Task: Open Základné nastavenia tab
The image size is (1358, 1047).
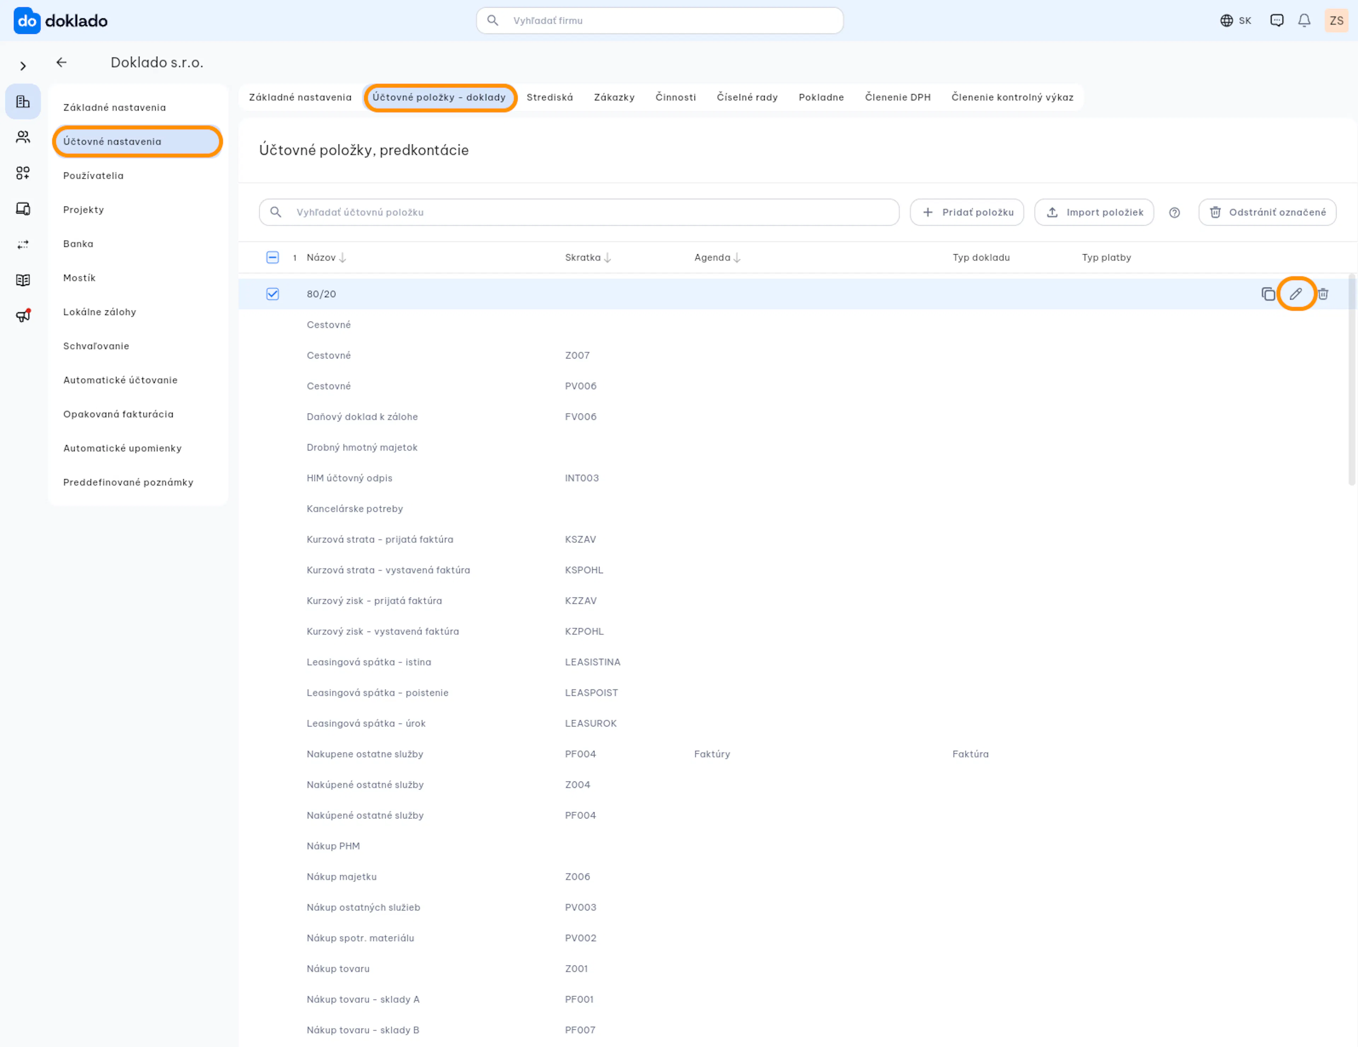Action: (300, 97)
